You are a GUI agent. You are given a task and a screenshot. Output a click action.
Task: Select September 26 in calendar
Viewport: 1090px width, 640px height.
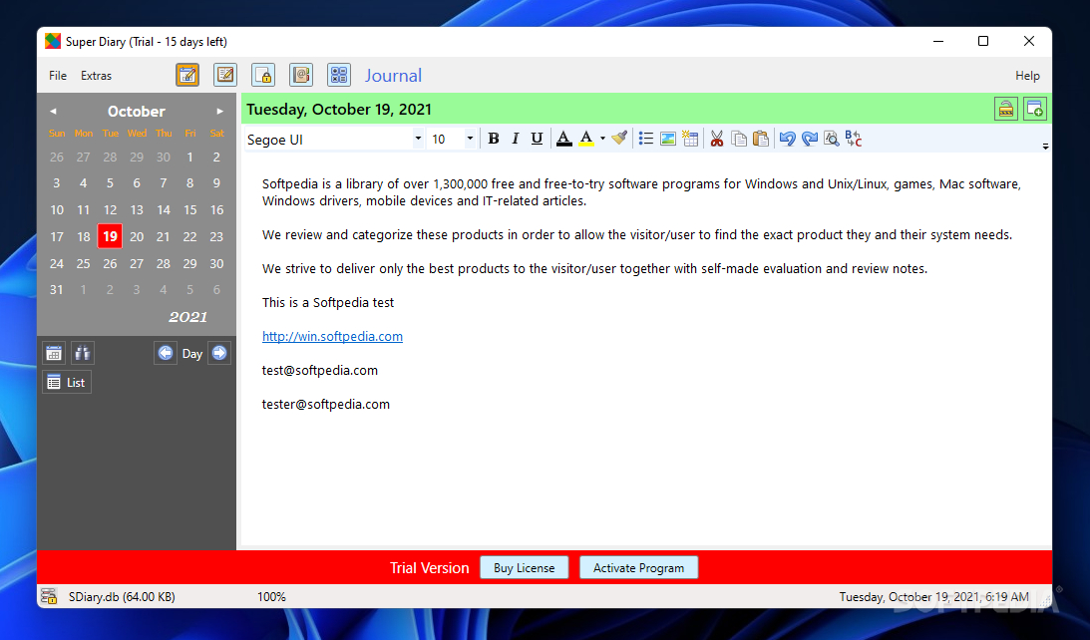point(56,158)
